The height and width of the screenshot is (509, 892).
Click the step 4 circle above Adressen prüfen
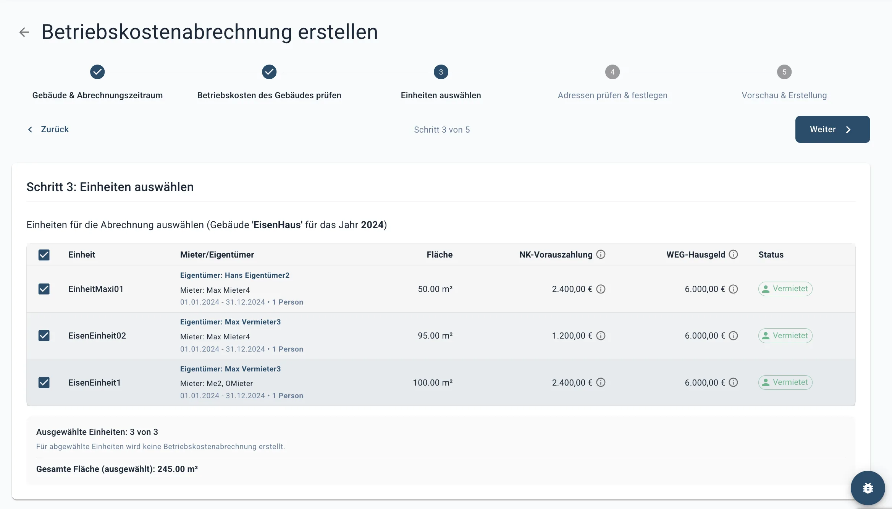pos(612,72)
